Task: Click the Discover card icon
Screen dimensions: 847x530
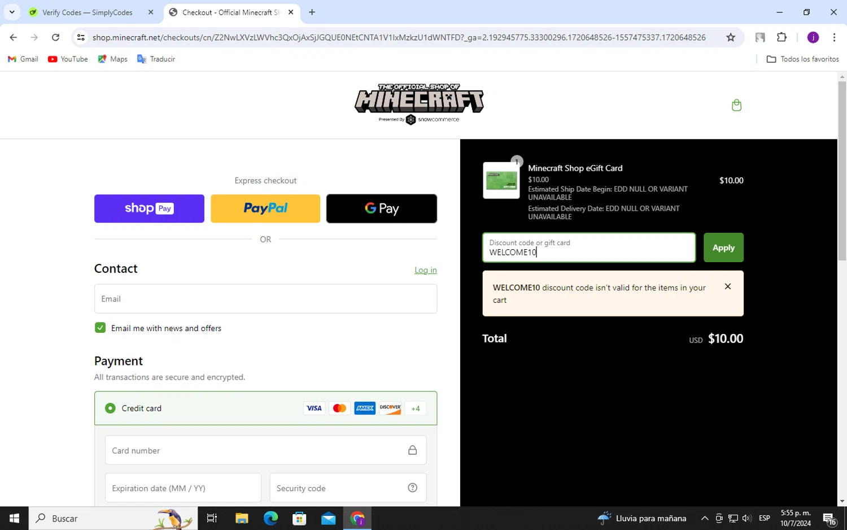Action: [x=390, y=408]
